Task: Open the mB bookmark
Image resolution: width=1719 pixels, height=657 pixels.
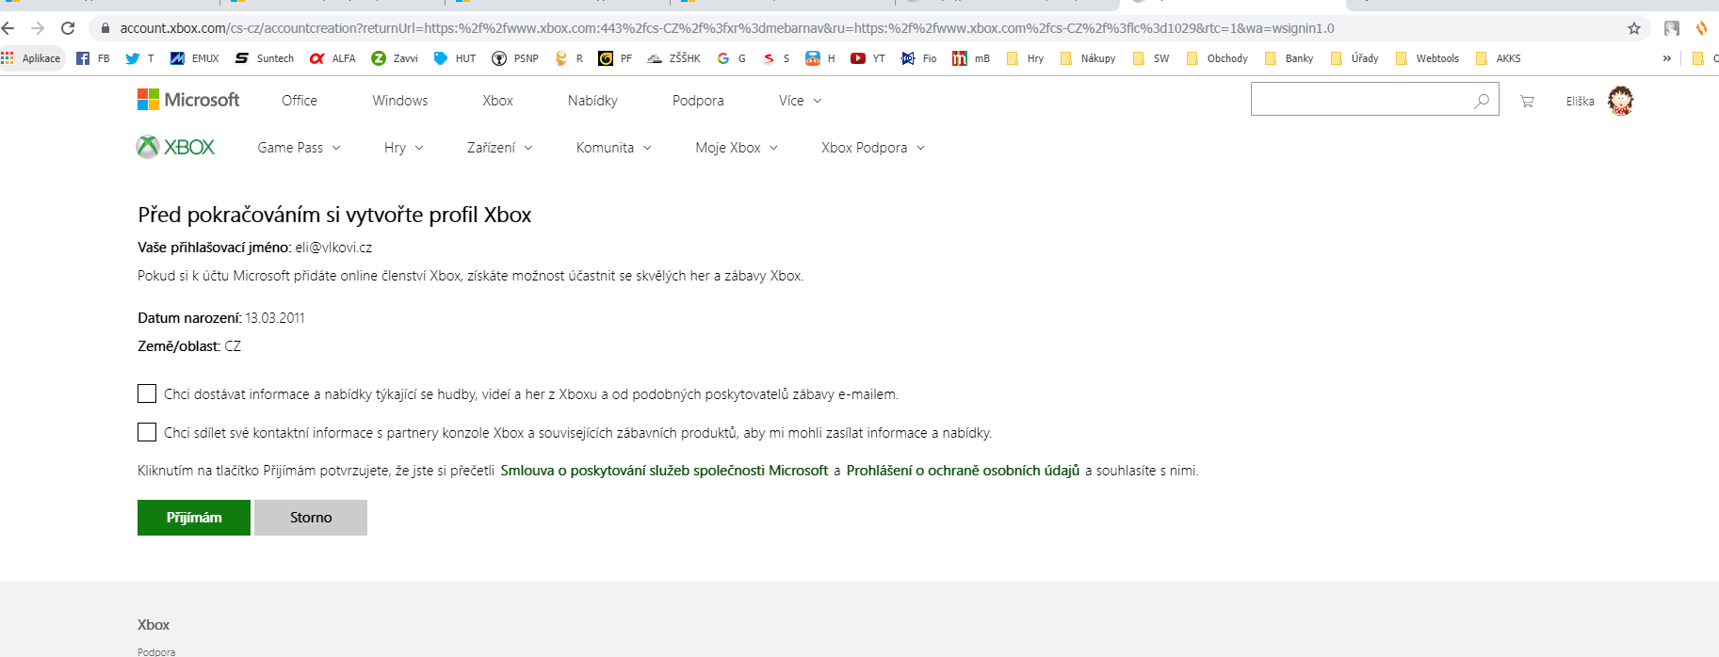Action: 971,58
